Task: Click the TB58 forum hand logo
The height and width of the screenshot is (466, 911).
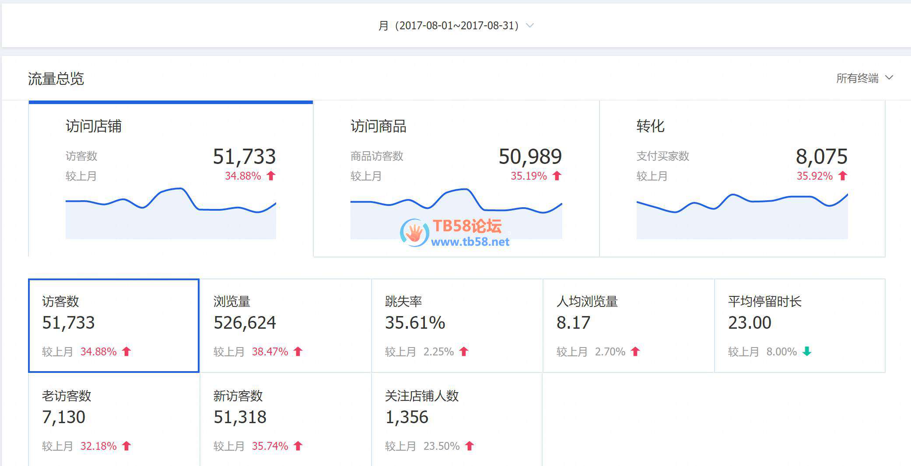Action: pos(414,233)
